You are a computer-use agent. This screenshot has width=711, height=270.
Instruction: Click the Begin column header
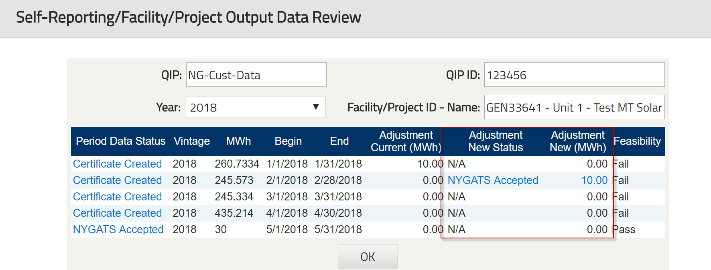pyautogui.click(x=288, y=141)
